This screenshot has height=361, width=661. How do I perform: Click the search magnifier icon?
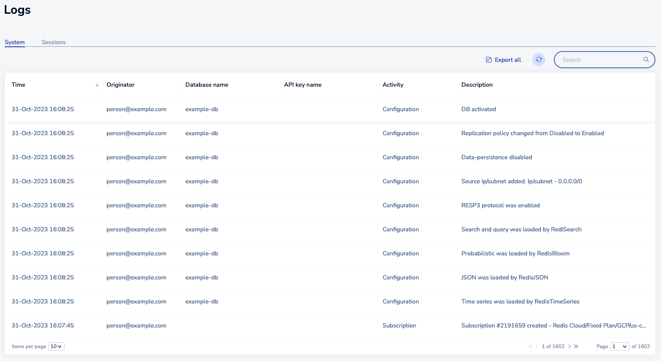646,60
